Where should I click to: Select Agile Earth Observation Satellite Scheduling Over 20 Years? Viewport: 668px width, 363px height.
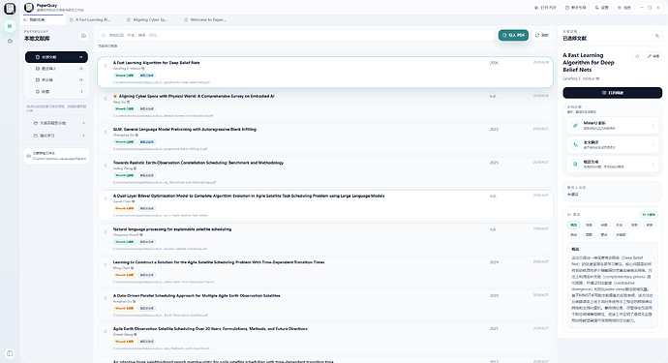[325, 339]
